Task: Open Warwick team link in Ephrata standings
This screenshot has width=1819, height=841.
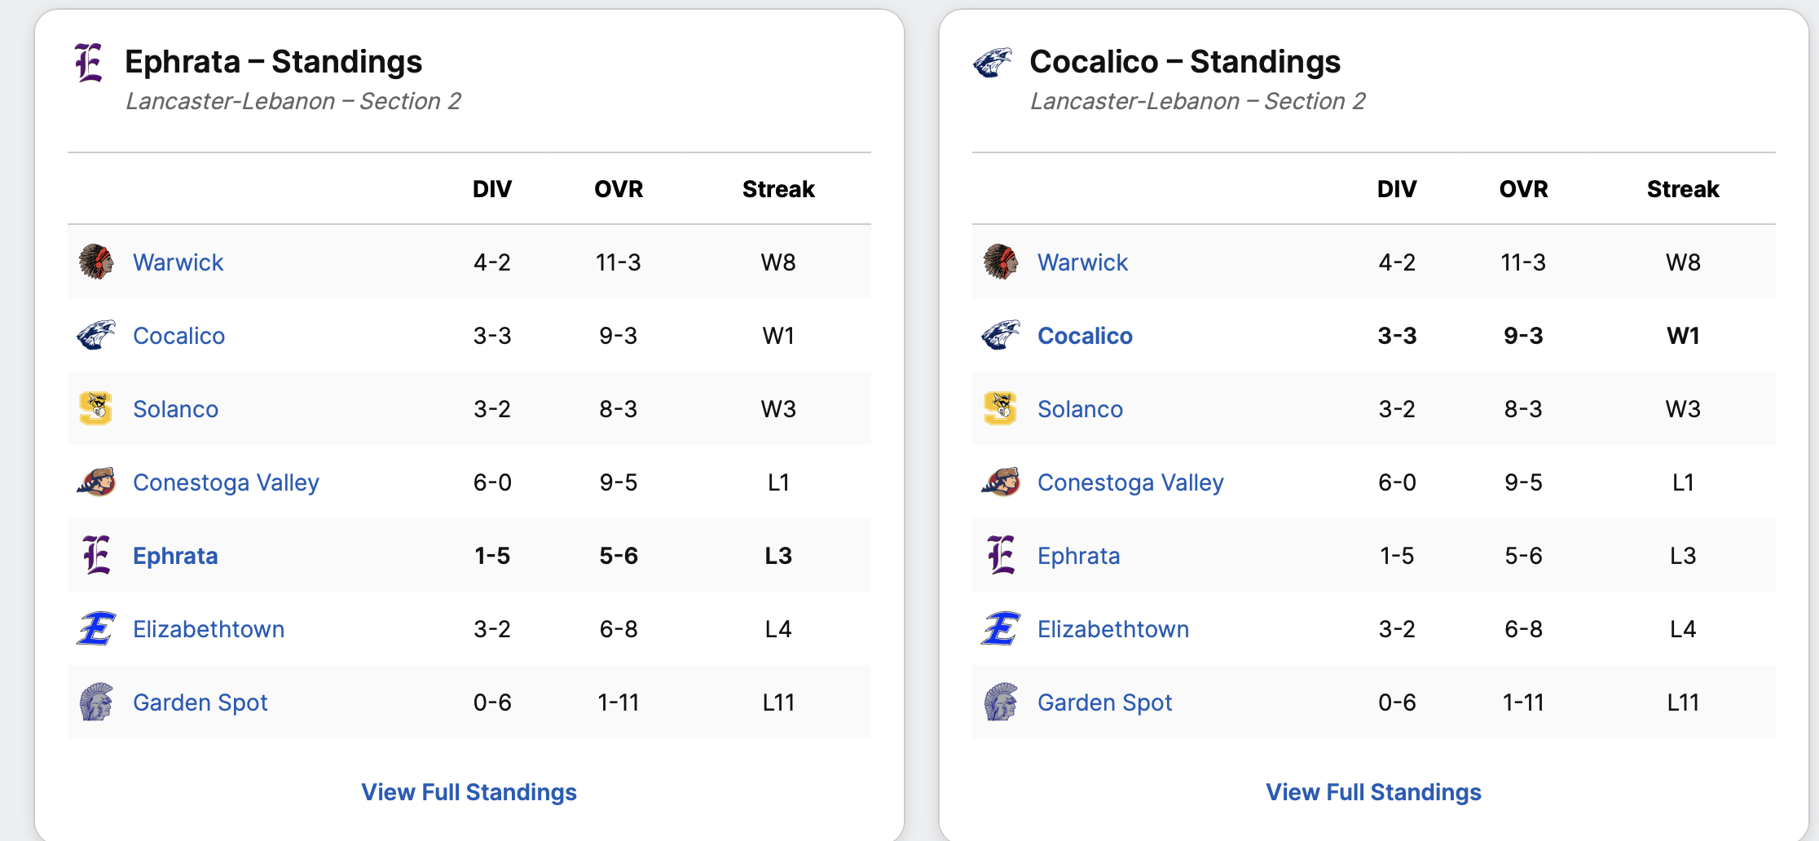Action: pos(178,262)
